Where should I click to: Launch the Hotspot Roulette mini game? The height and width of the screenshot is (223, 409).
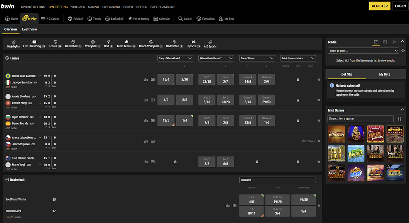[x=395, y=134]
